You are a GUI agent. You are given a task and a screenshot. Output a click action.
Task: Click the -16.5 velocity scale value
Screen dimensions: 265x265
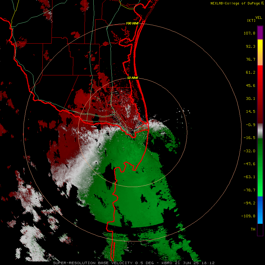coord(249,138)
